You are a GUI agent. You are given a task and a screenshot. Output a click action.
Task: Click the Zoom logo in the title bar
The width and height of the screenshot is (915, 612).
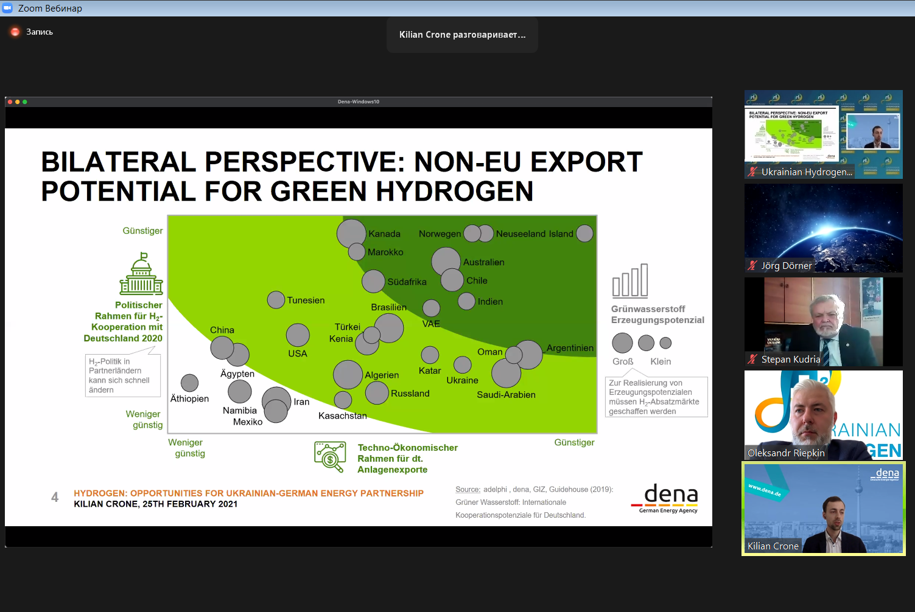click(8, 8)
